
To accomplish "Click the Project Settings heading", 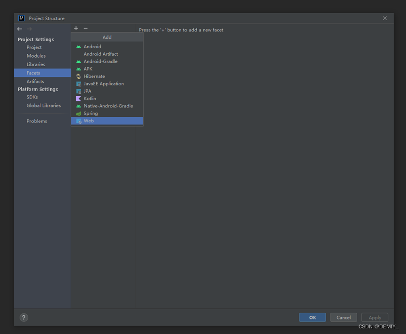I will pos(36,39).
